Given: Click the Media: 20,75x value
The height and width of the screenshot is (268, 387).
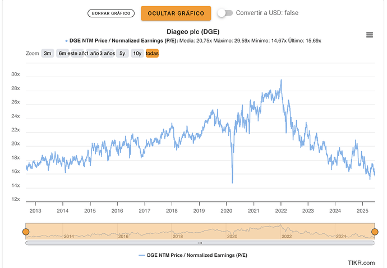Looking at the screenshot, I should click(x=196, y=41).
